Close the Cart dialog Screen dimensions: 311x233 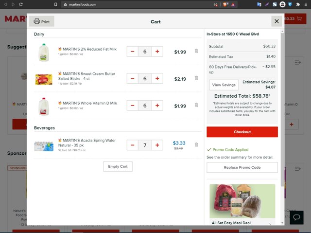pos(276,21)
